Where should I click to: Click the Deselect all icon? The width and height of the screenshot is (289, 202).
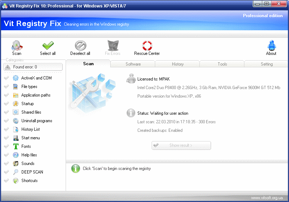point(81,46)
